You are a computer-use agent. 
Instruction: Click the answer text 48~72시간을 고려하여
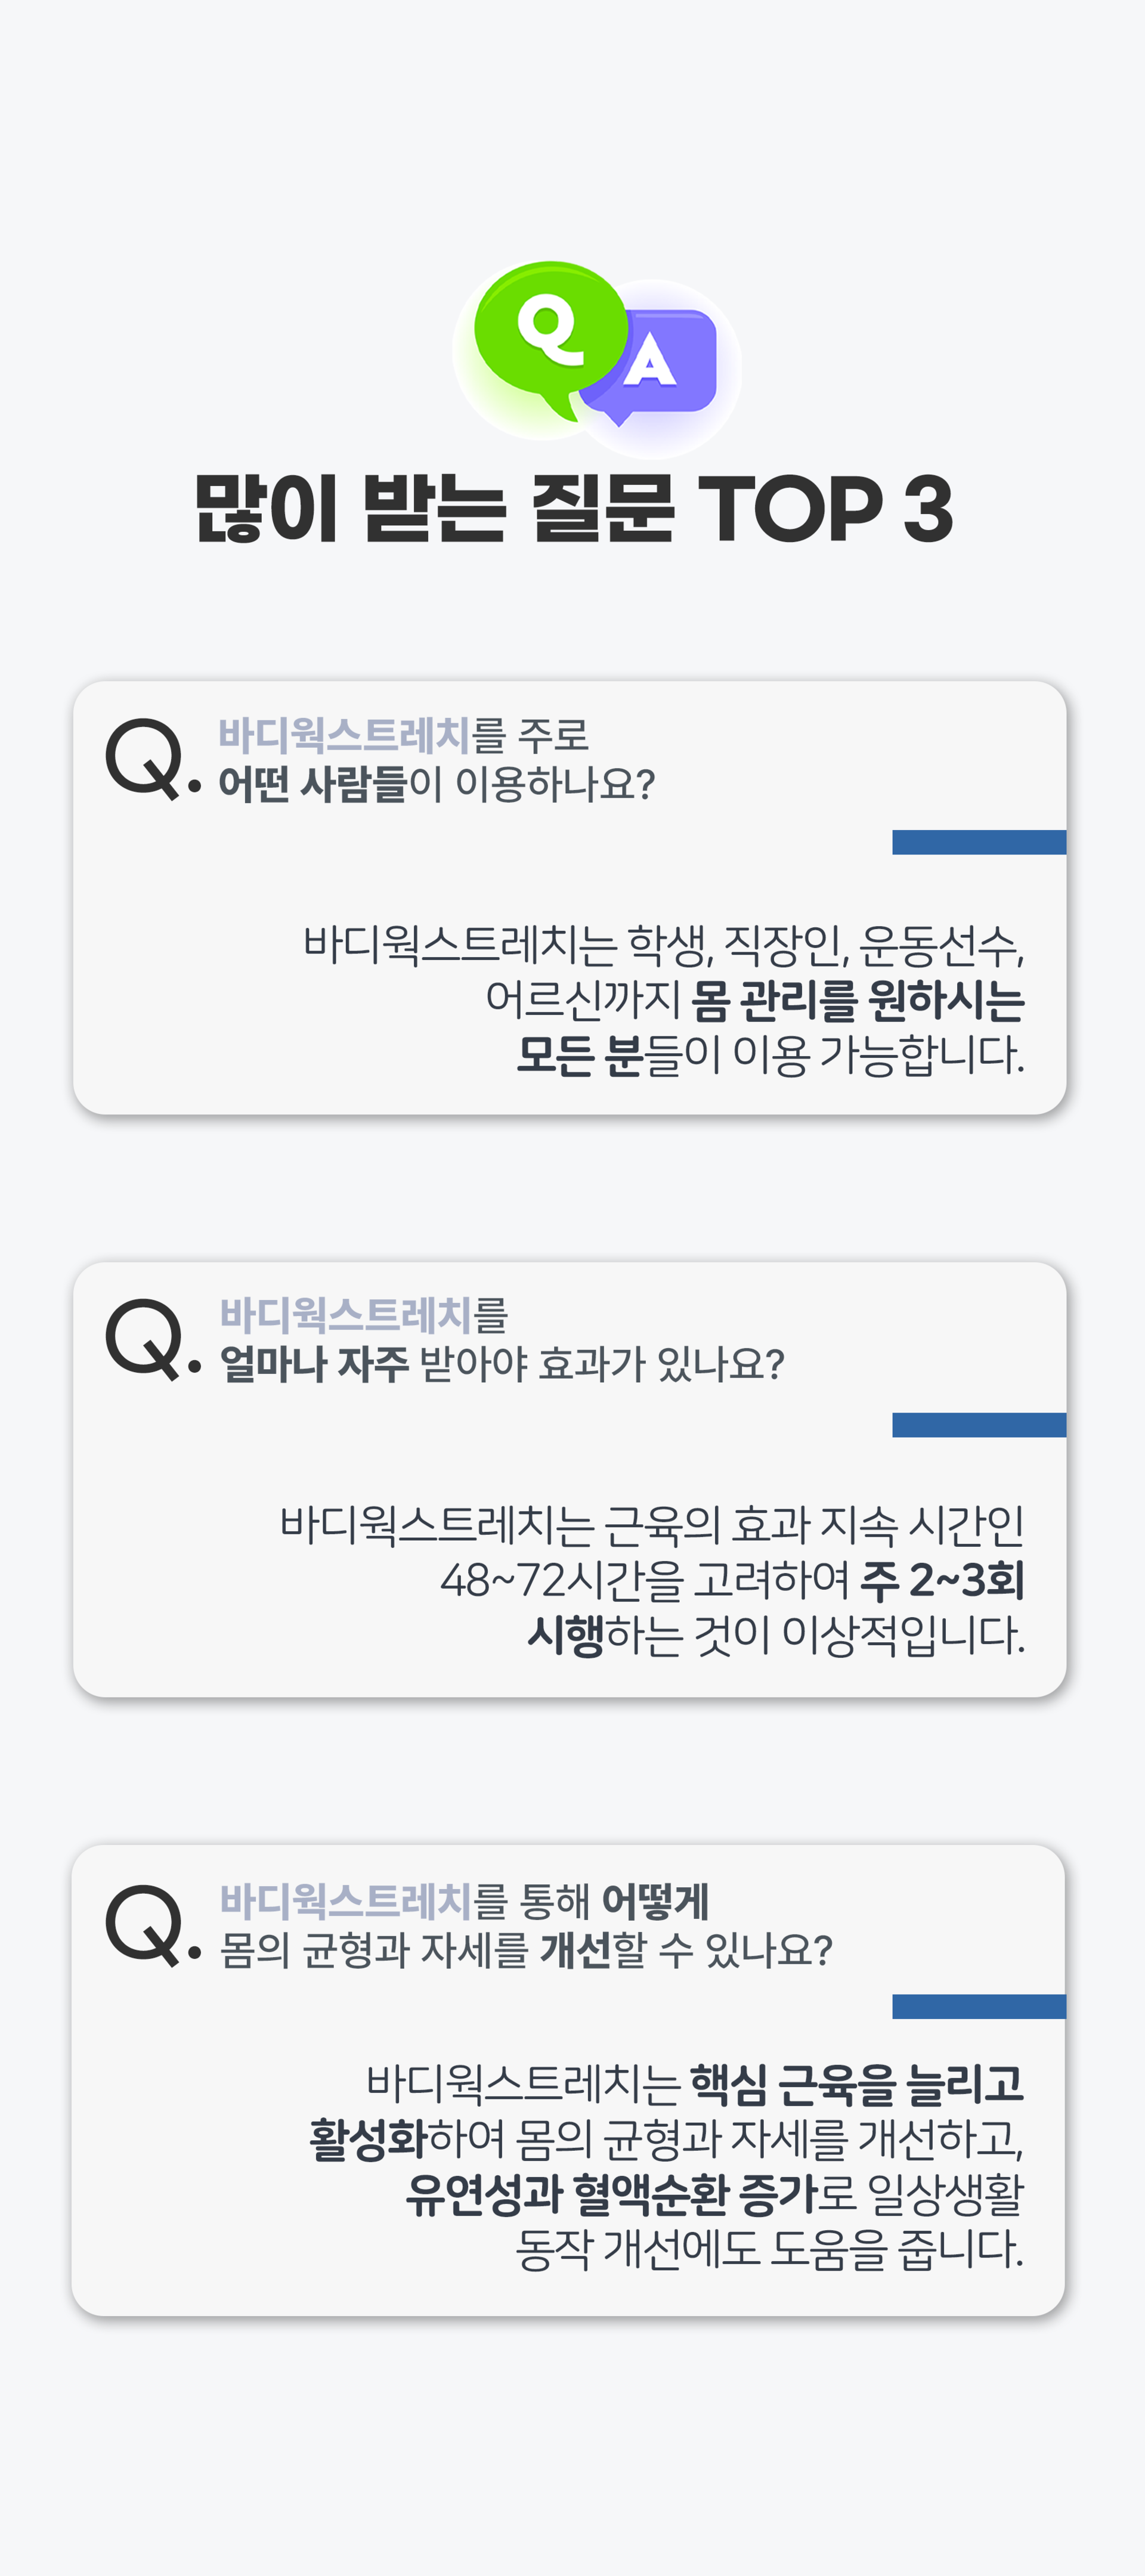(x=645, y=1581)
